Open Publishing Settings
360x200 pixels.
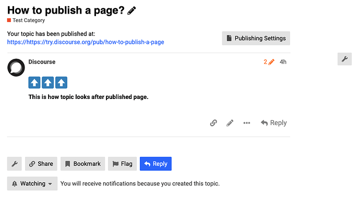(256, 38)
